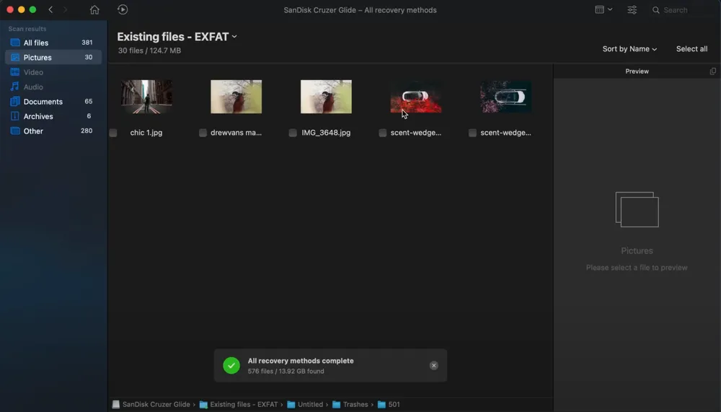Check the drewvans ma... checkbox
Image resolution: width=721 pixels, height=412 pixels.
point(203,133)
